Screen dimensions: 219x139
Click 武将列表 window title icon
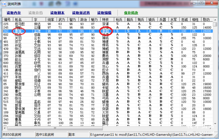point(4,4)
